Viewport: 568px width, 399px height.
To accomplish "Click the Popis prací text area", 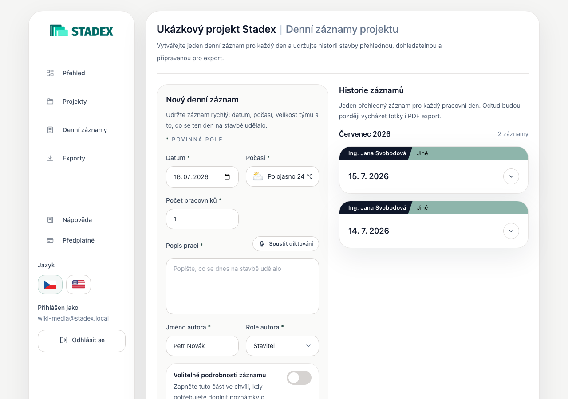I will 242,286.
